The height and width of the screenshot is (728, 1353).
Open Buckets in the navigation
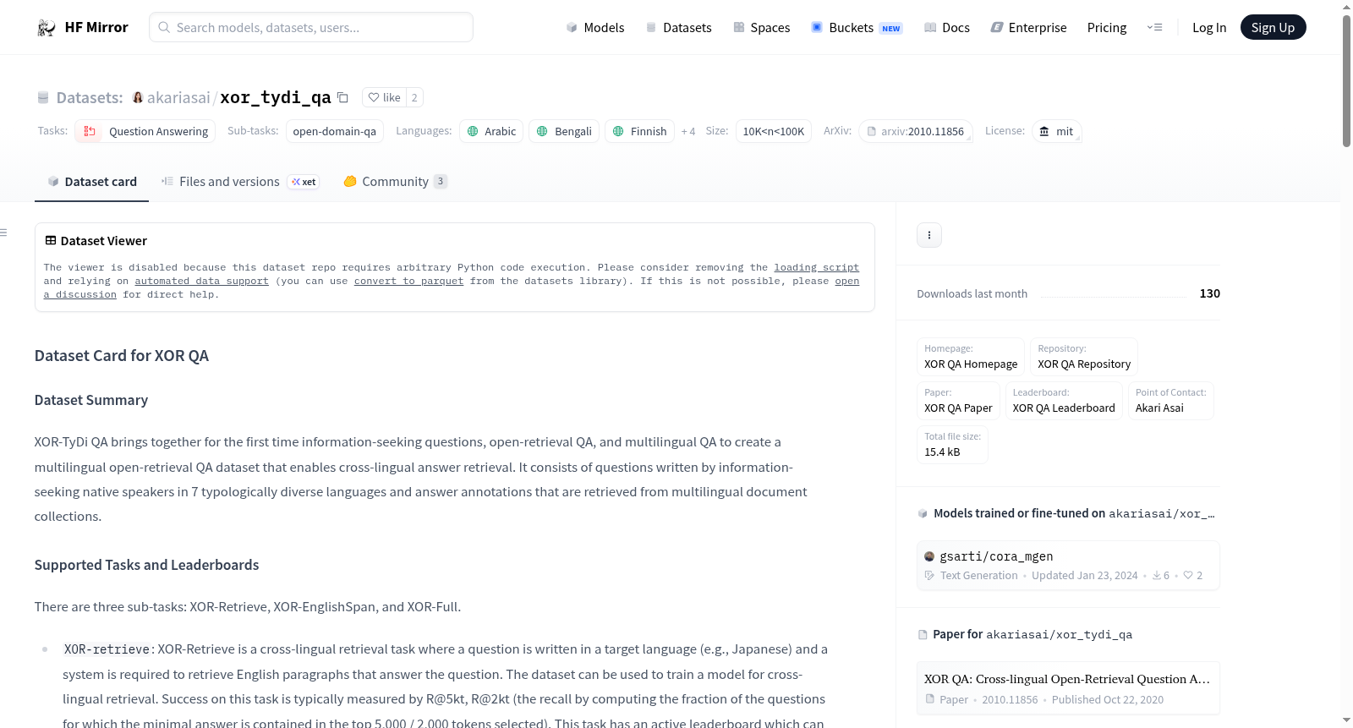(857, 28)
